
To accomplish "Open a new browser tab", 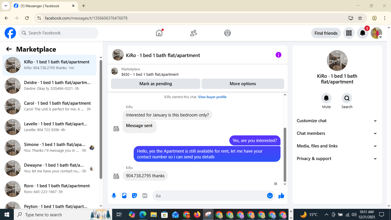I will tap(84, 6).
